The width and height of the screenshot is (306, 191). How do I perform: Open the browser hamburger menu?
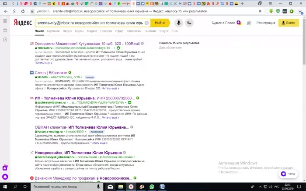tap(270, 3)
